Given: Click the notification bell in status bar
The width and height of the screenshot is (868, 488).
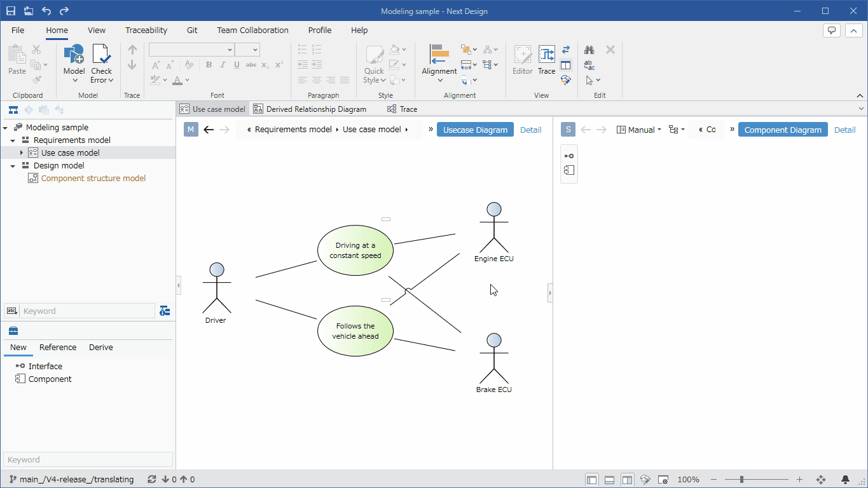Looking at the screenshot, I should pos(845,480).
